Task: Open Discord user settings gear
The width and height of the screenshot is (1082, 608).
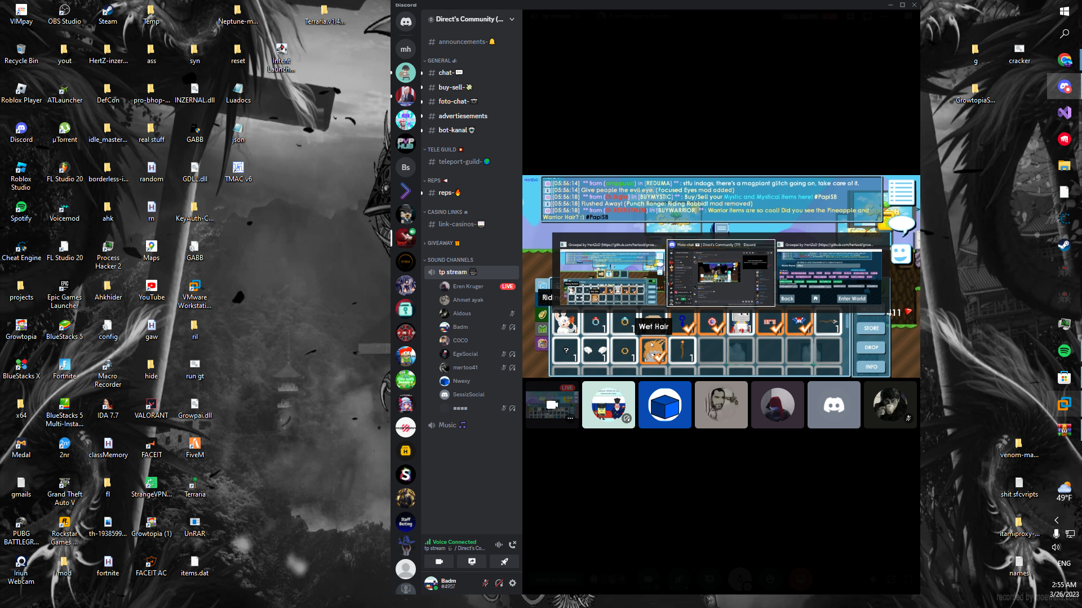Action: click(x=512, y=583)
